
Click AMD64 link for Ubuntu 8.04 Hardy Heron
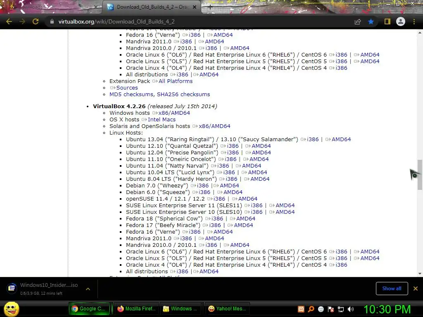260,179
